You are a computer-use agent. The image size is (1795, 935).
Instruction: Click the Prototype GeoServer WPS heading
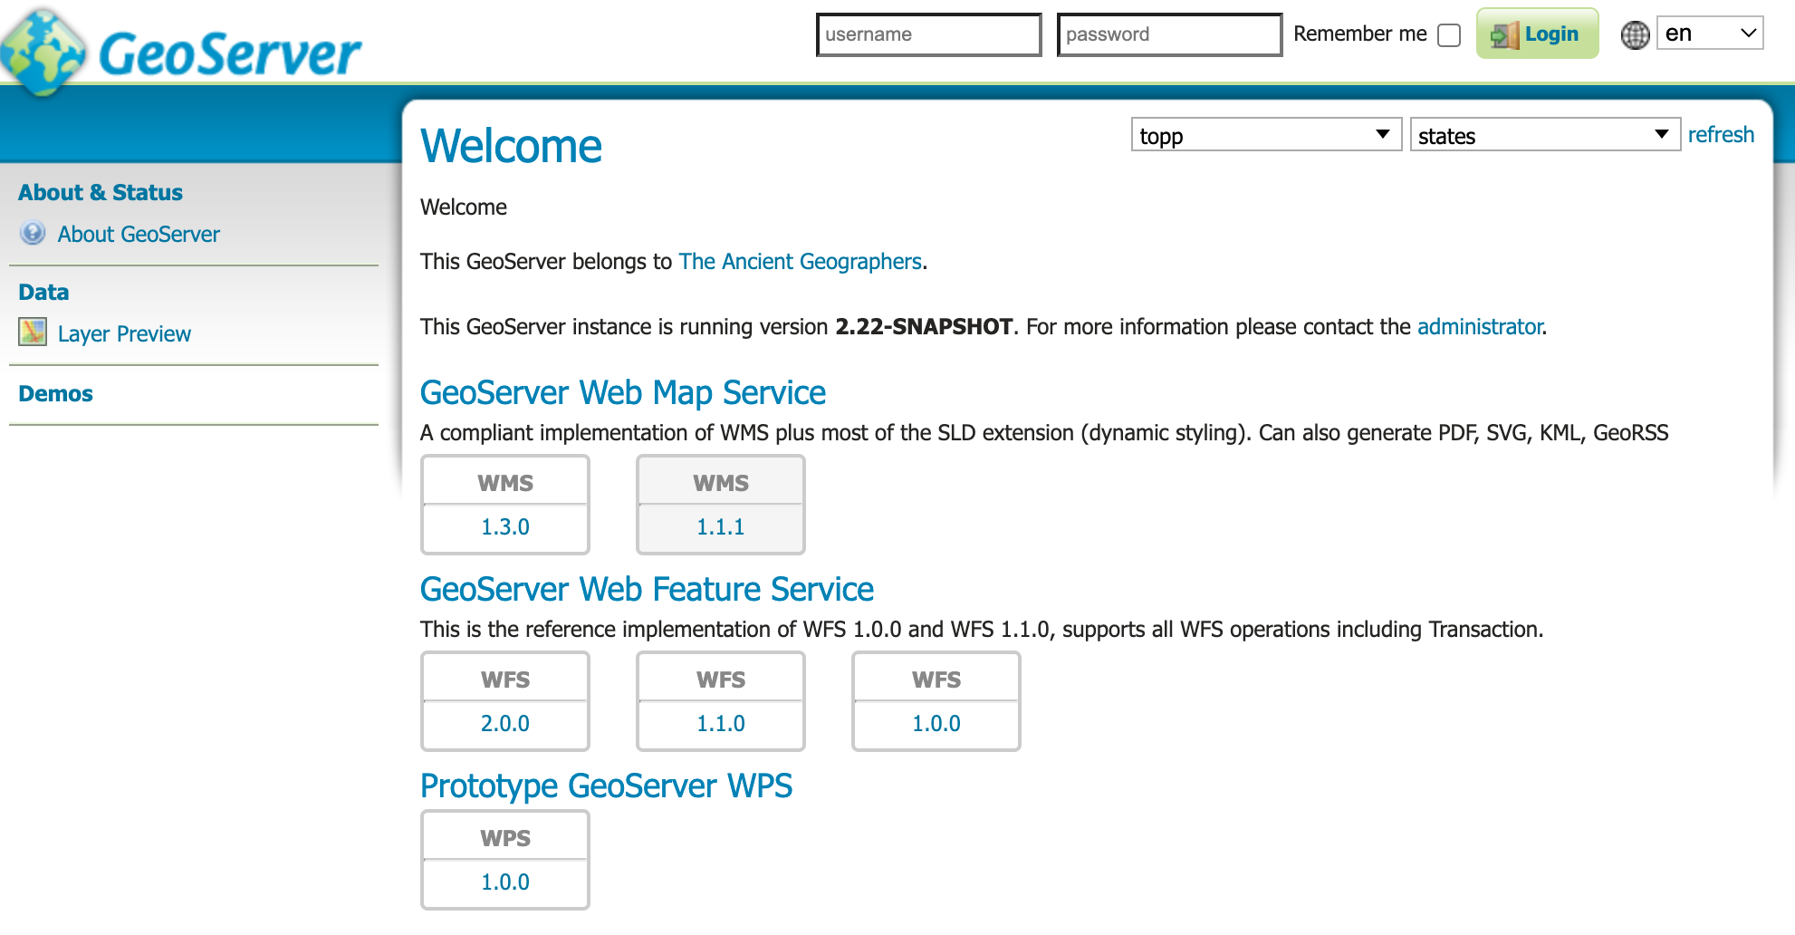click(x=606, y=786)
